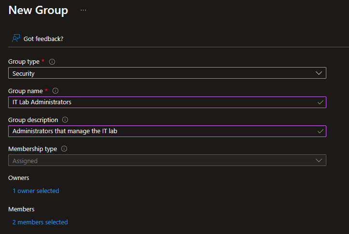Screen dimensions: 349x234
Task: Open the Got feedback? link
Action: [43, 39]
